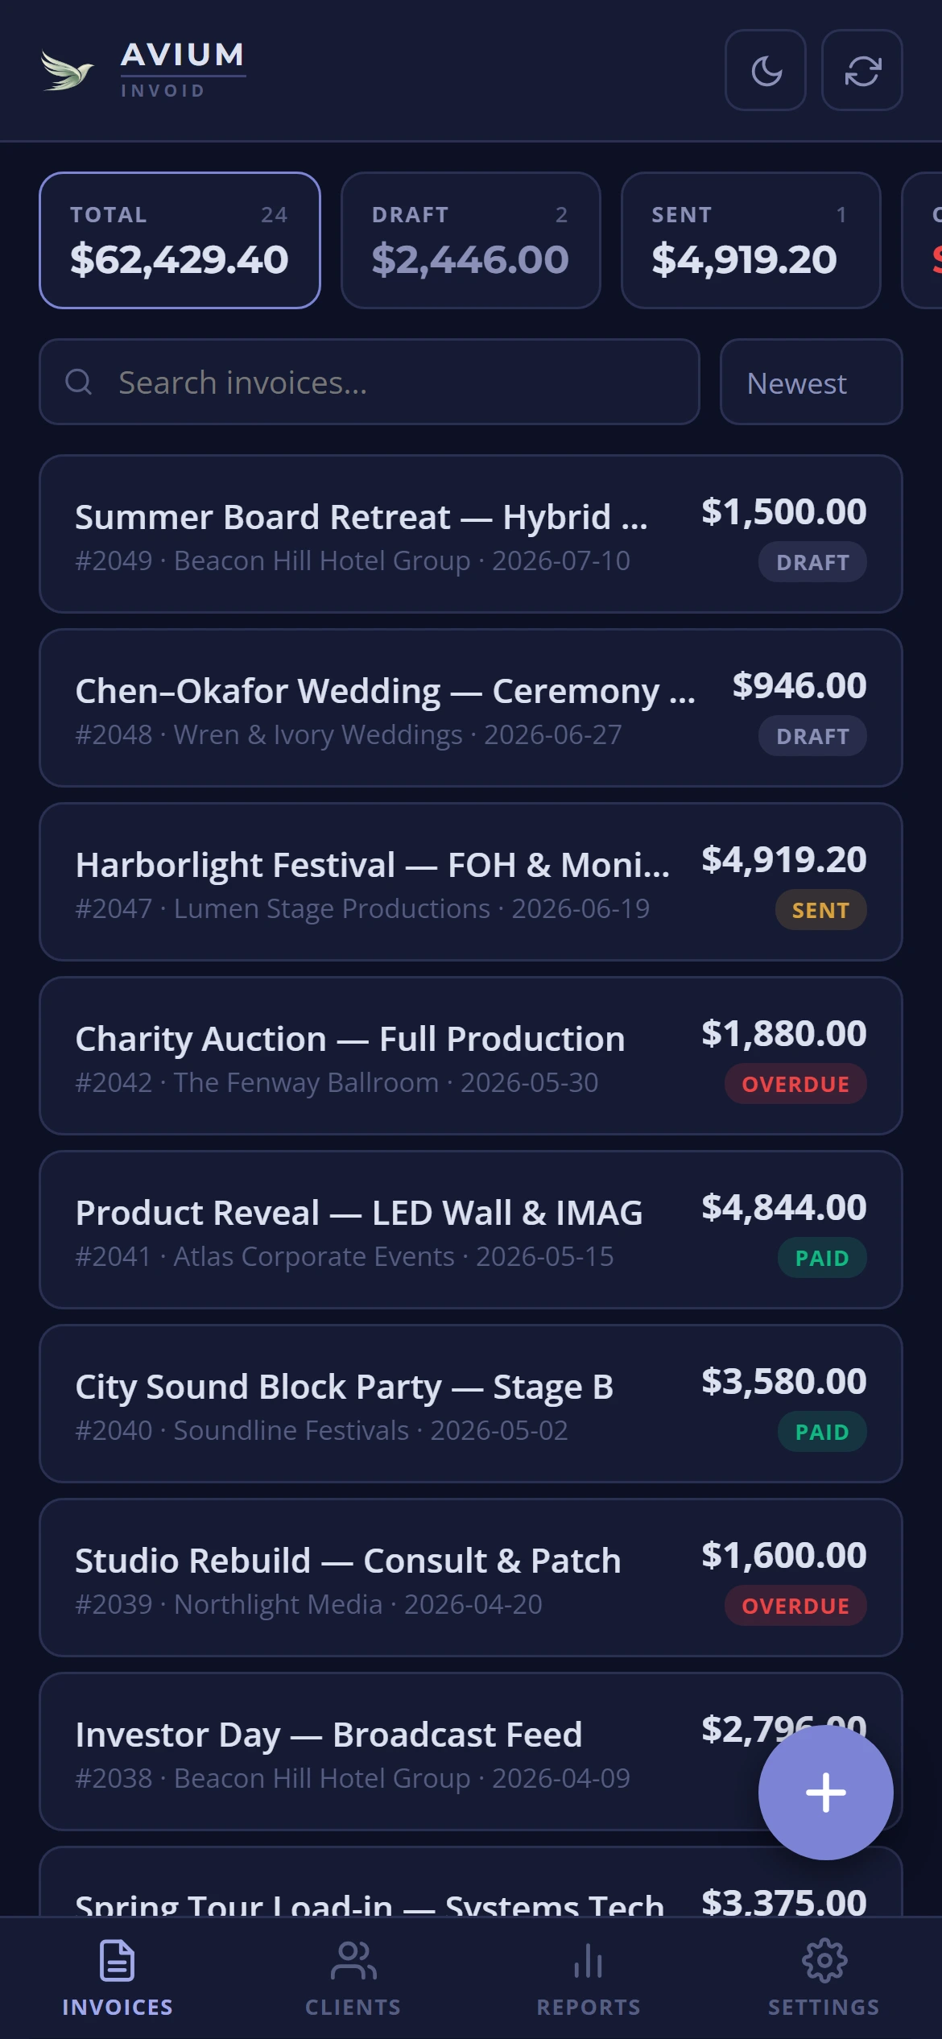Open the Settings gear icon
This screenshot has height=2039, width=942.
point(824,1960)
